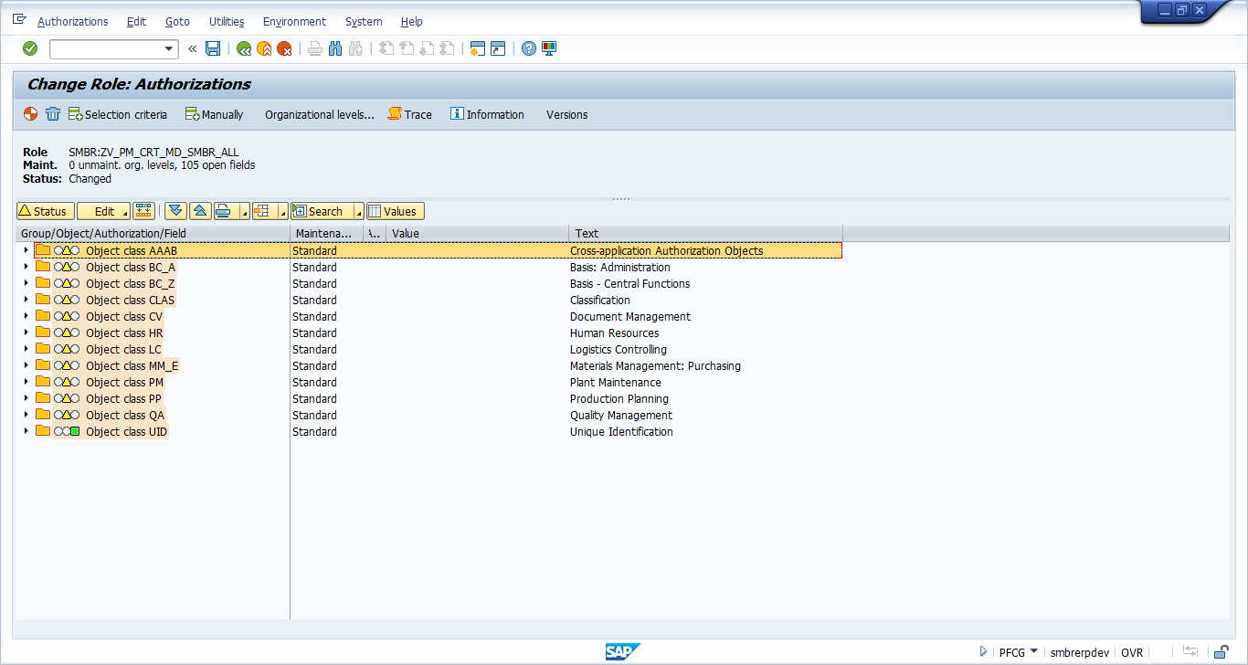The image size is (1248, 665).
Task: Open the Utilities menu
Action: [226, 21]
